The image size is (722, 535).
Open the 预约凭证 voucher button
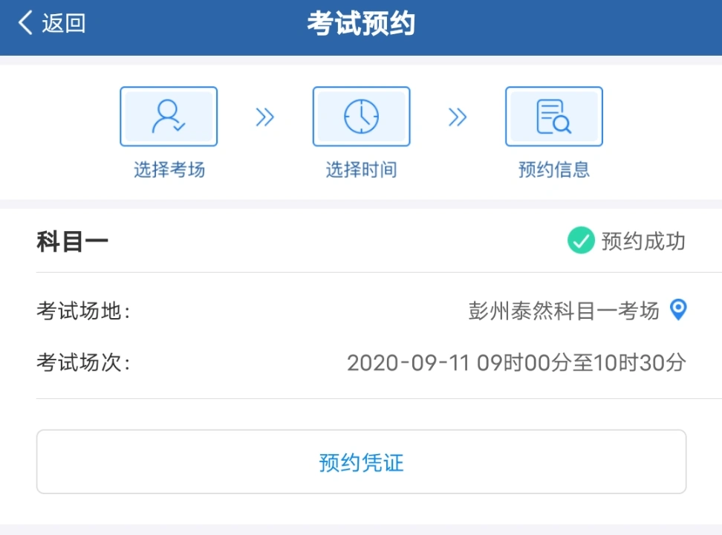(362, 461)
